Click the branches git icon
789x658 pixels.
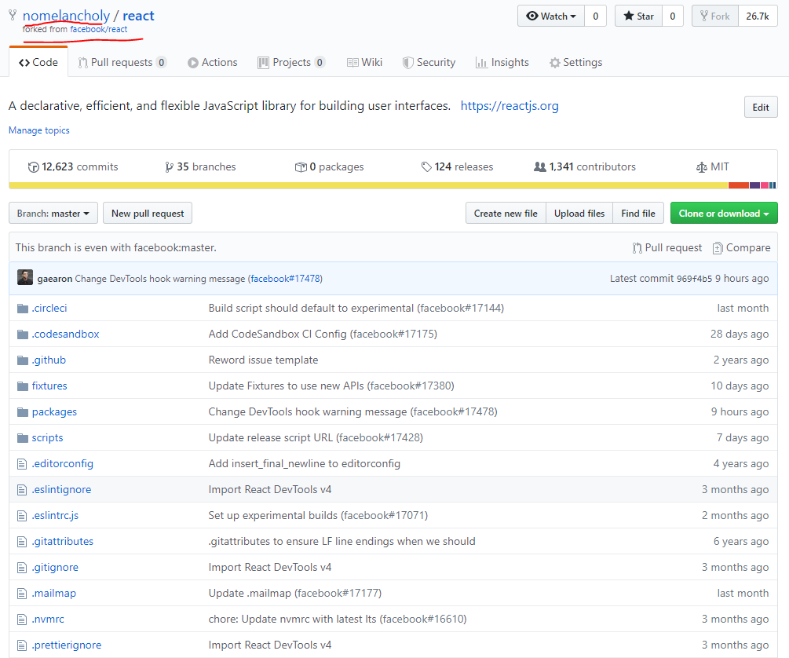169,167
